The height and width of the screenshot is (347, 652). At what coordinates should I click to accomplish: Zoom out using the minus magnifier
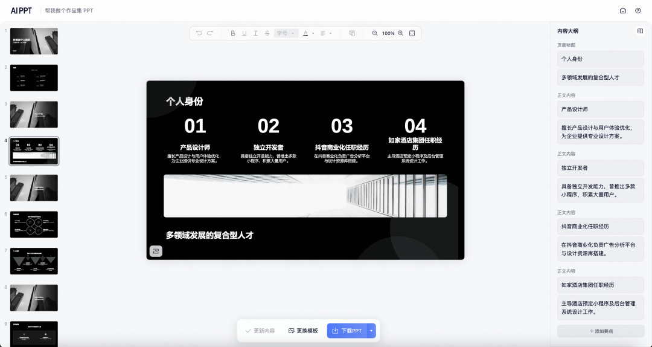375,33
